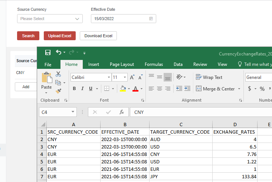Click Wrap Text

[209, 77]
